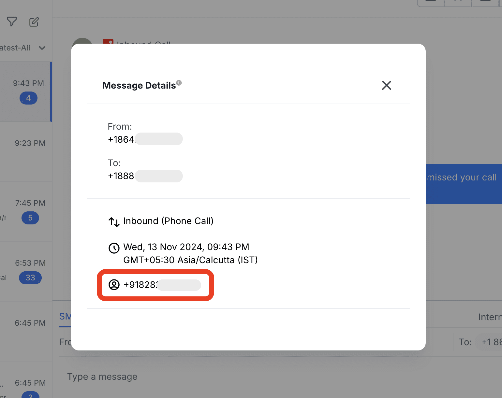Image resolution: width=502 pixels, height=398 pixels.
Task: Select the 9:23 PM conversation
Action: (26, 151)
